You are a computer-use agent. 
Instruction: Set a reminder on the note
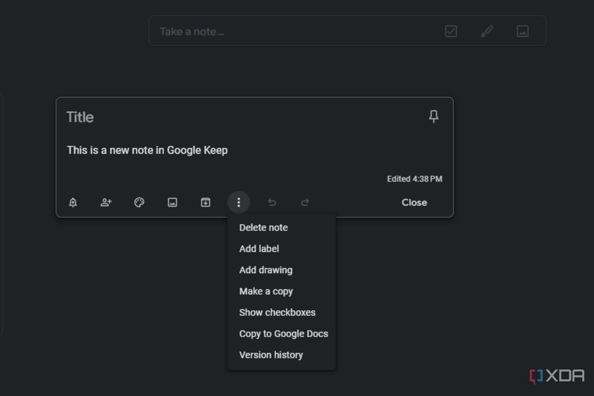[x=73, y=202]
